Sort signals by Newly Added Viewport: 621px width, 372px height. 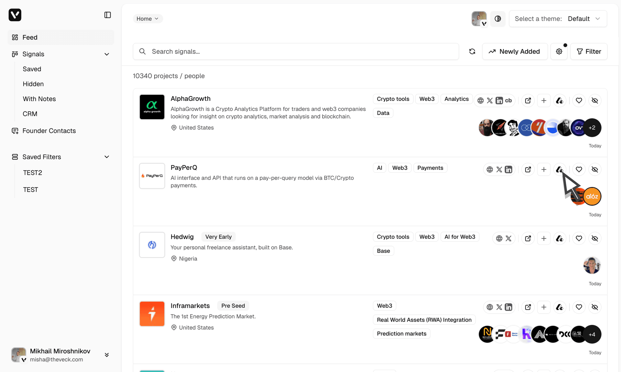[515, 51]
